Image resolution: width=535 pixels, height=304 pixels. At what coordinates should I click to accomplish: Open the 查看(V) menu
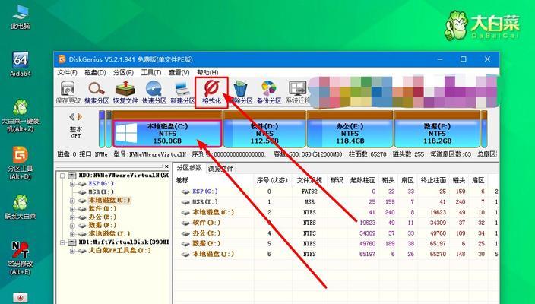tap(179, 72)
